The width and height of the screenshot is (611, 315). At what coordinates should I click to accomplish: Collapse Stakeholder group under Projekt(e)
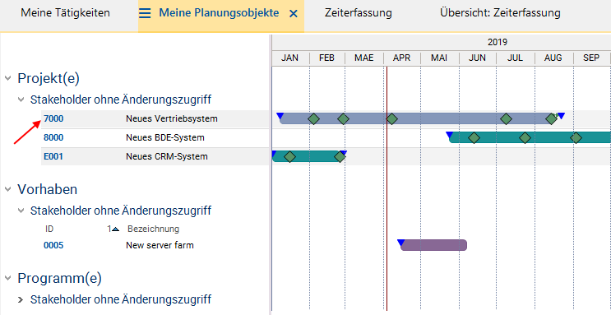pos(21,100)
